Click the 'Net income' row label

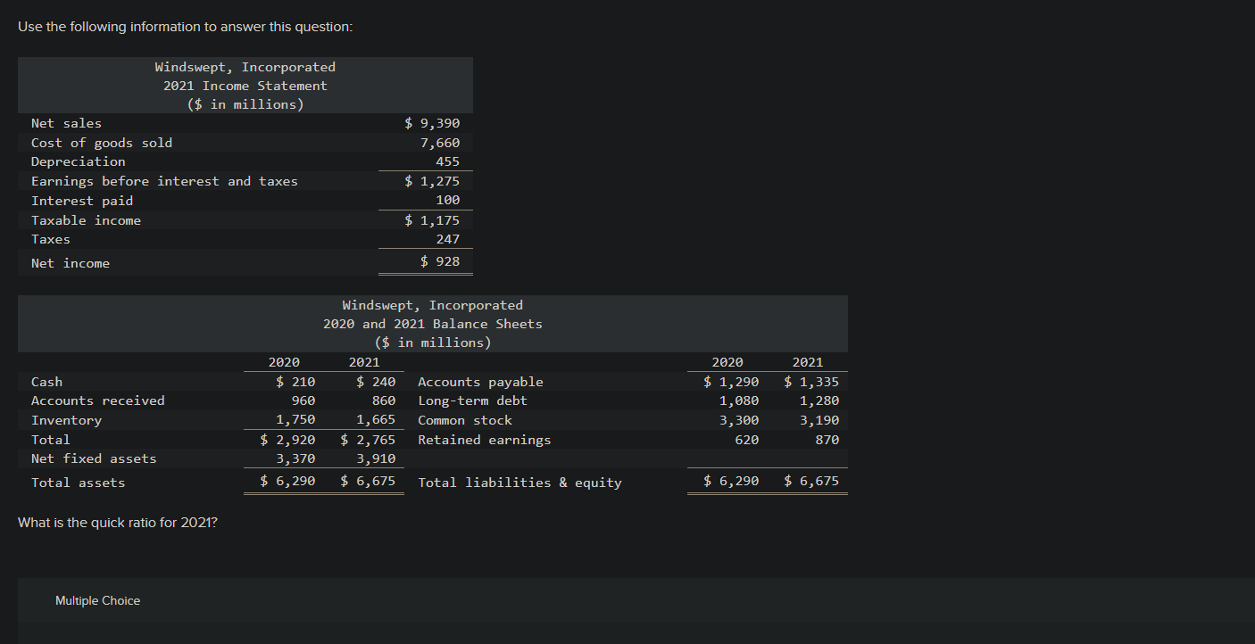[x=71, y=263]
